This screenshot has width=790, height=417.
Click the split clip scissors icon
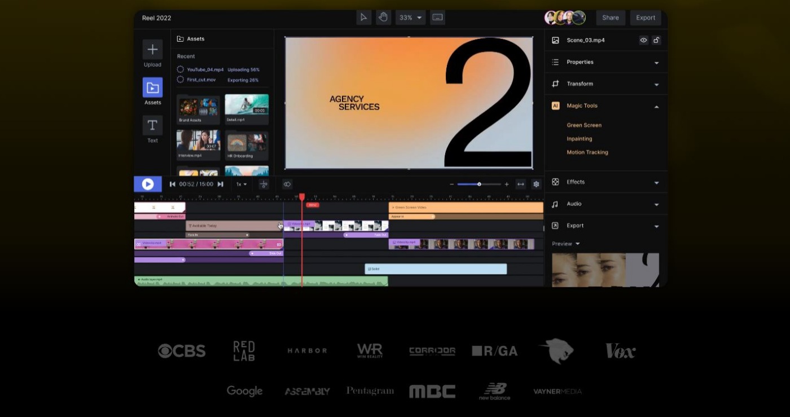(264, 184)
